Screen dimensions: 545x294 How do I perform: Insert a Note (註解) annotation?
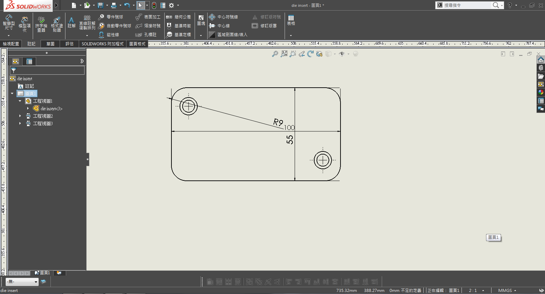click(x=72, y=23)
